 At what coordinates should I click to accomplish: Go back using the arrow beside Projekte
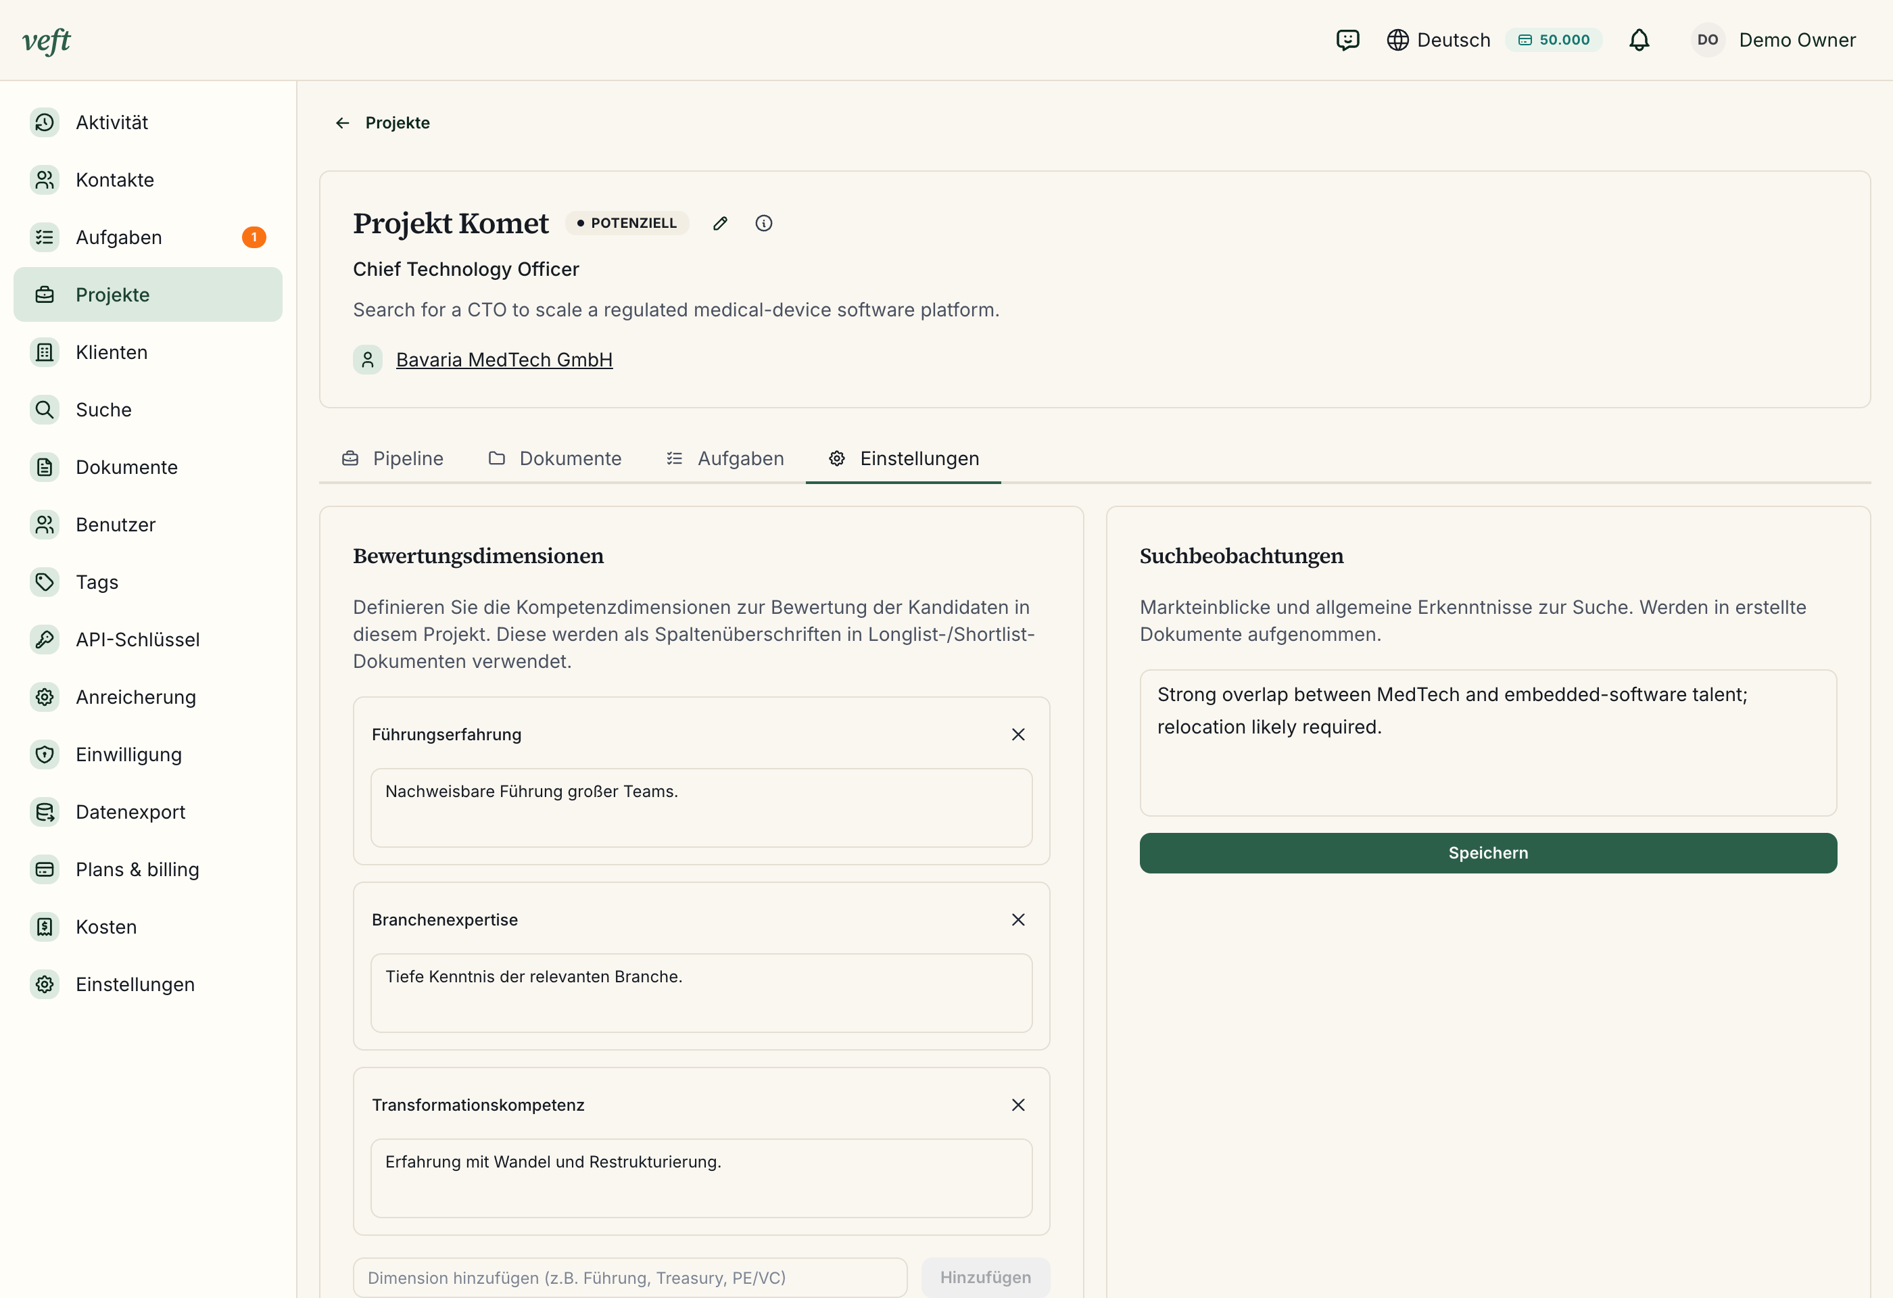[x=343, y=123]
